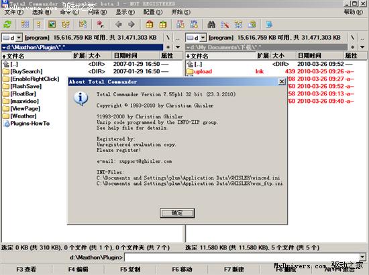Sort left panel by 大小 column header
This screenshot has height=275, width=369.
point(99,56)
